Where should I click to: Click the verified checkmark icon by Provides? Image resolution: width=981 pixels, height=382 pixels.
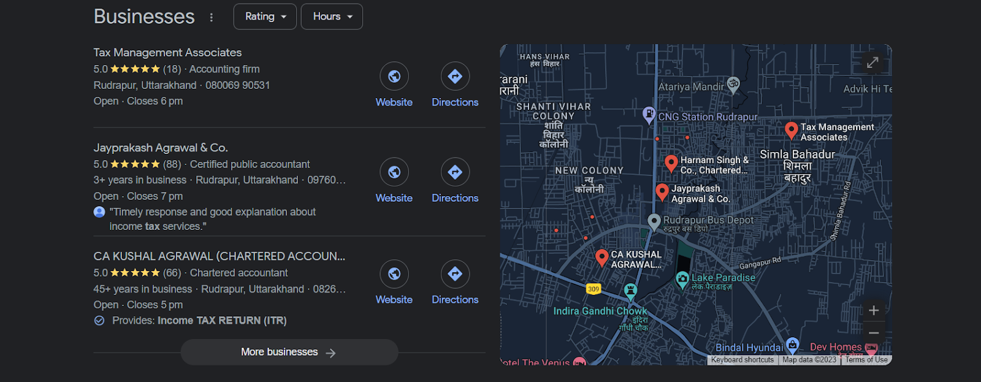click(99, 321)
